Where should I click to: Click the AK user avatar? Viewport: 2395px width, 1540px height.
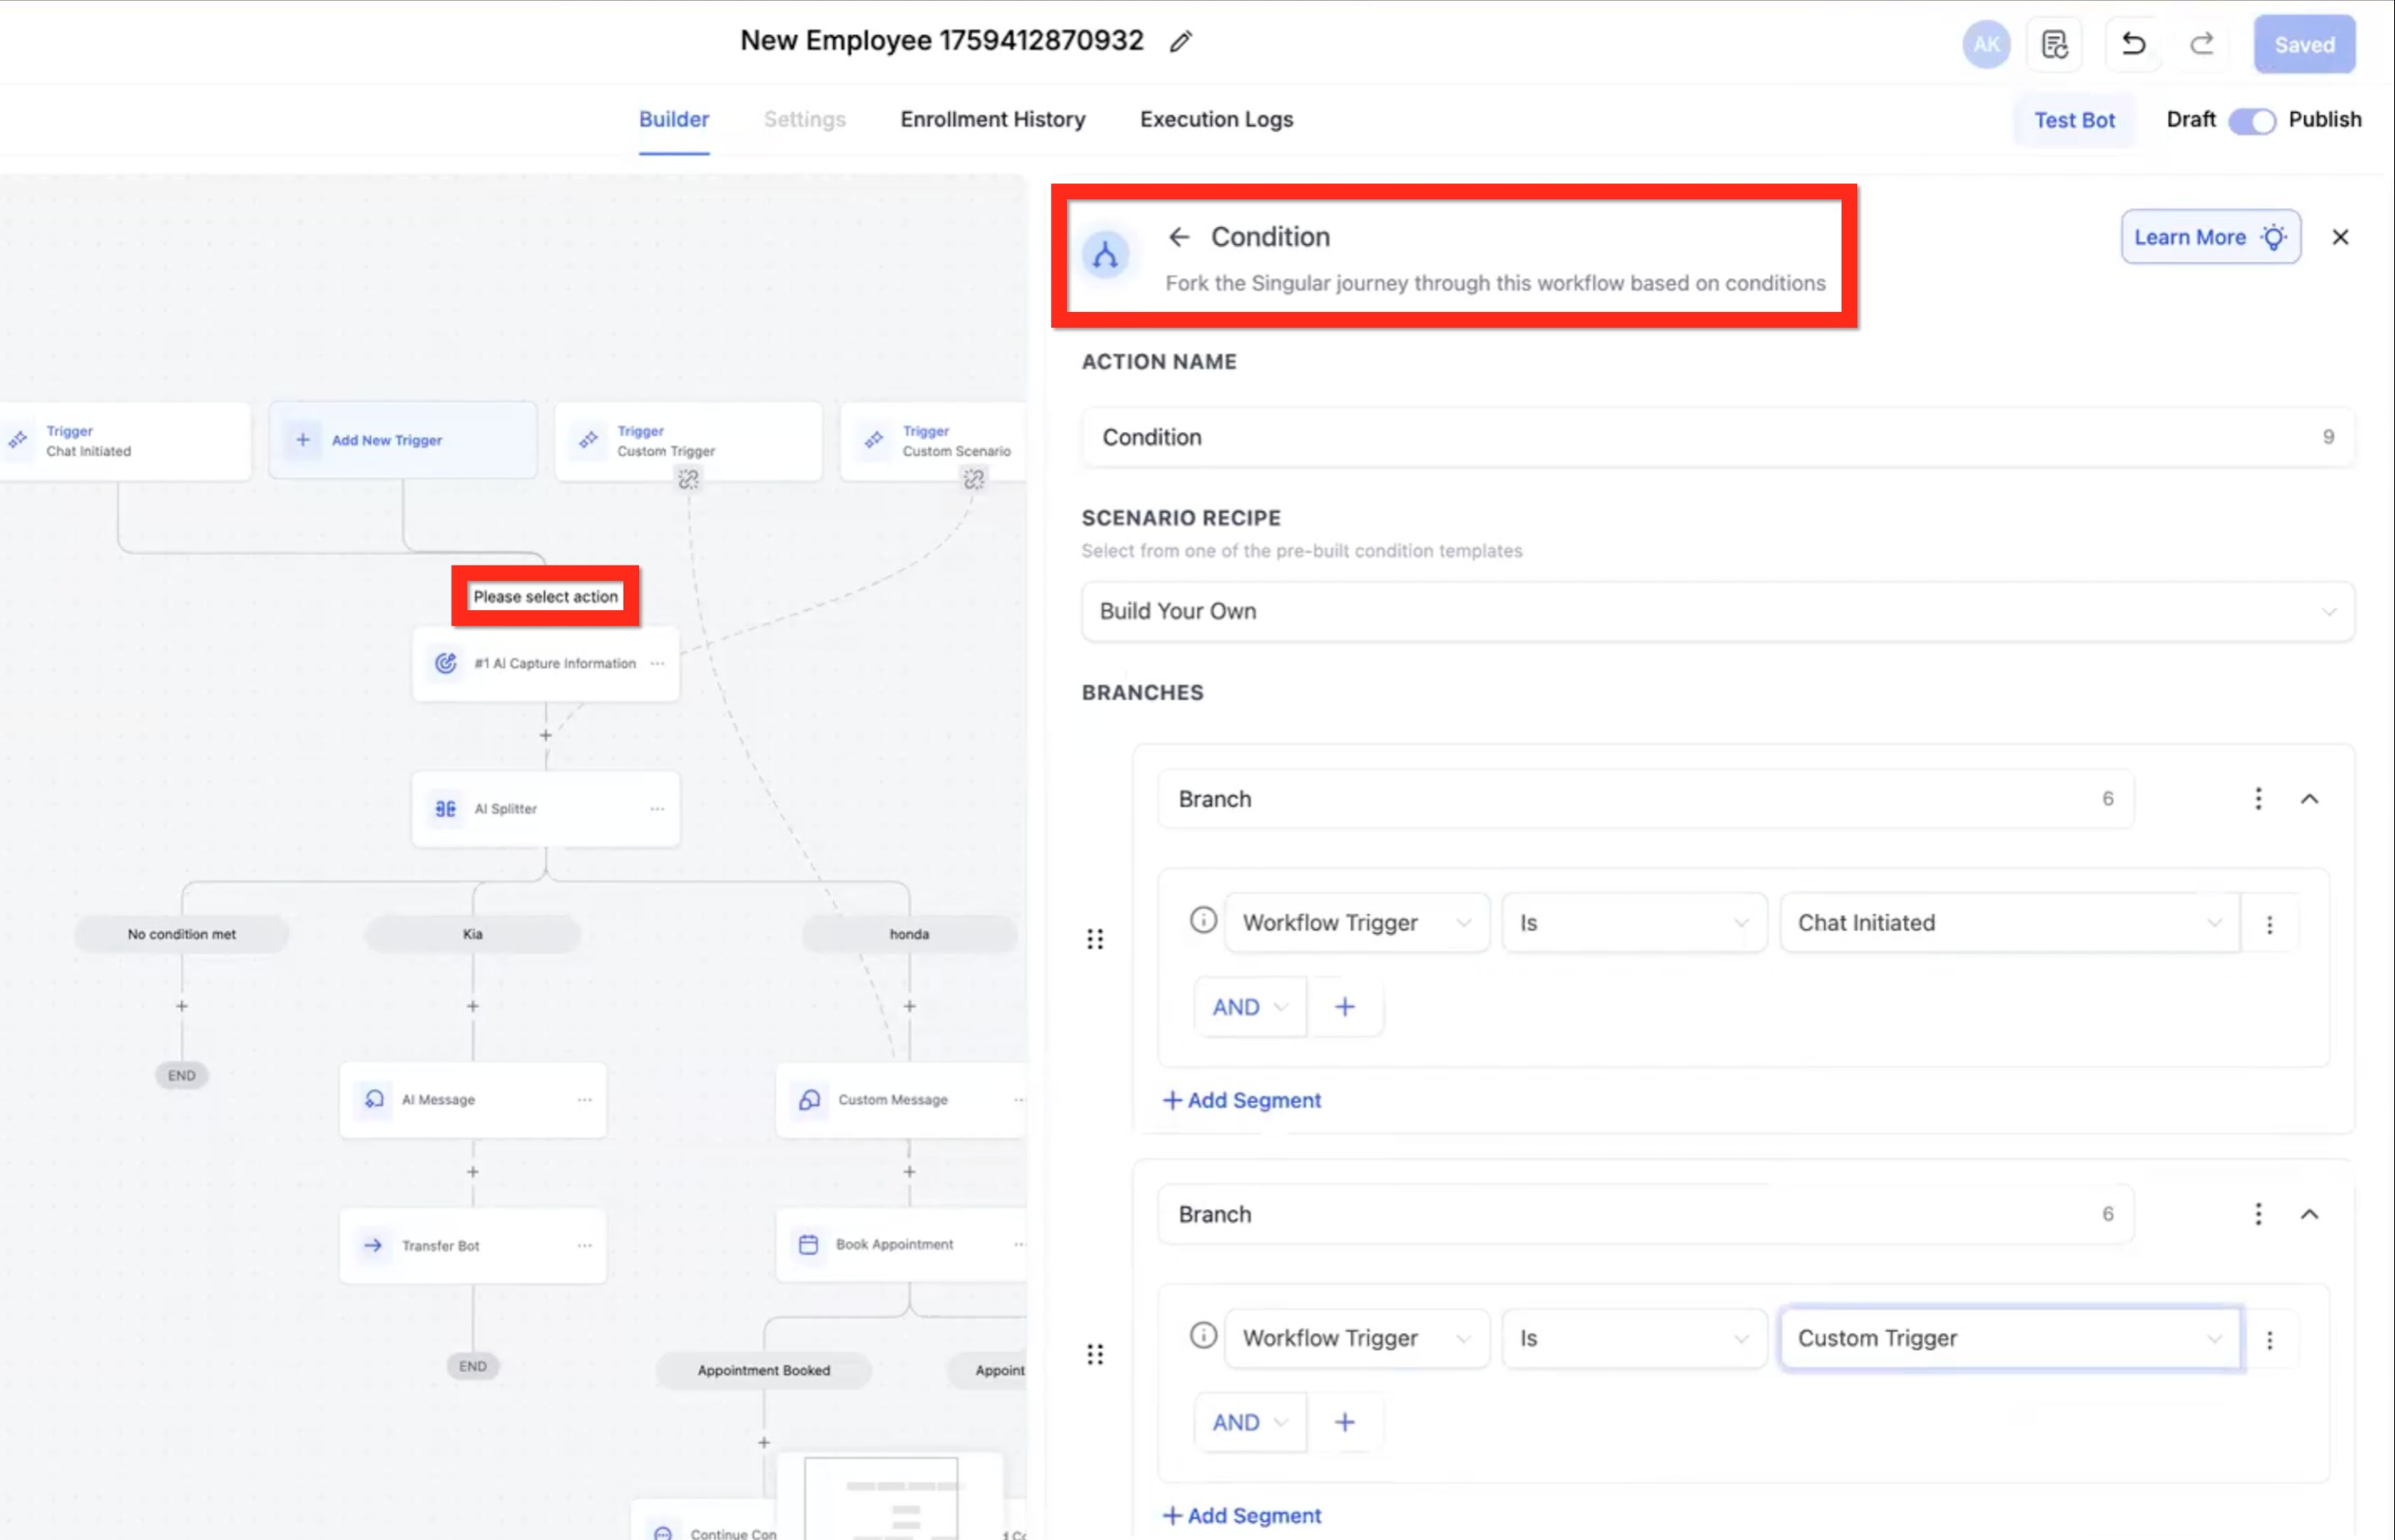pos(1986,44)
